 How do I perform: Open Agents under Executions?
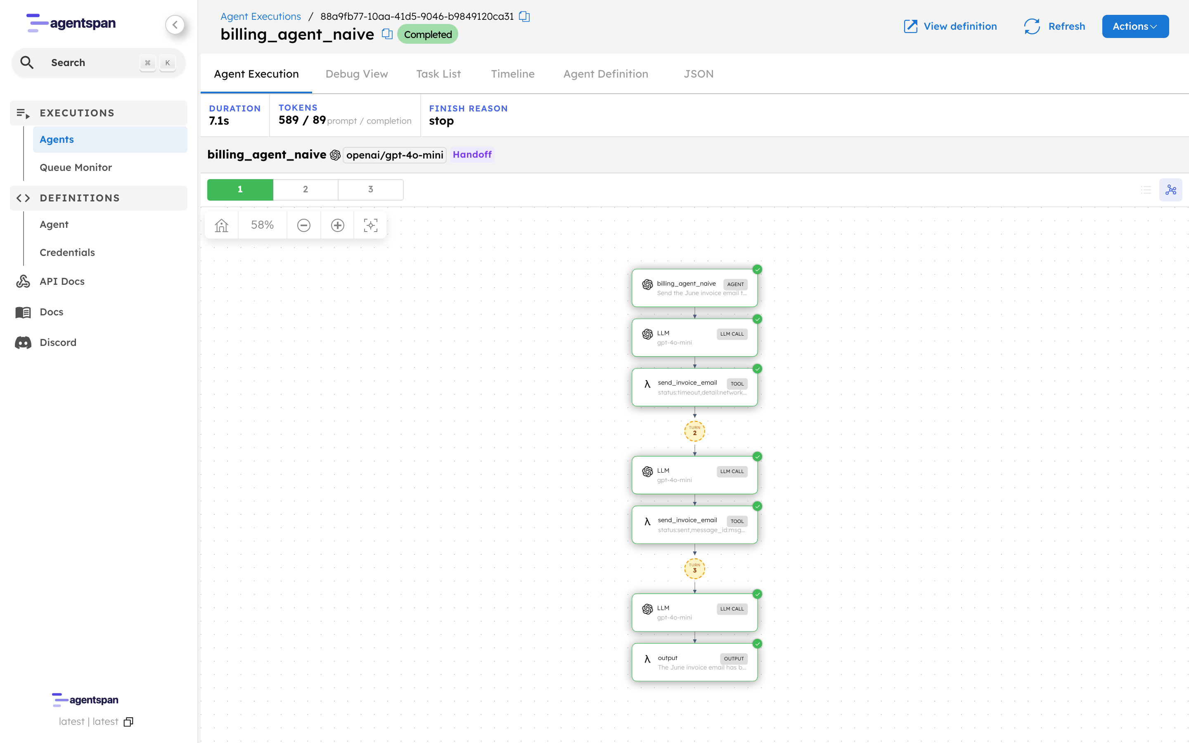[110, 140]
